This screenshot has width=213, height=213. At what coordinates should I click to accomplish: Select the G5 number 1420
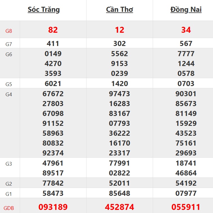119,84
